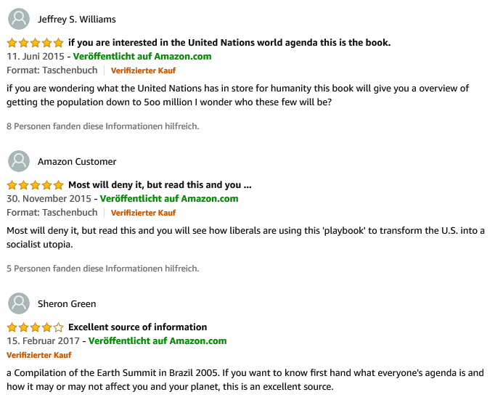The image size is (495, 413).
Task: Open review titled 'Most will deny it, but read this'
Action: coord(160,184)
